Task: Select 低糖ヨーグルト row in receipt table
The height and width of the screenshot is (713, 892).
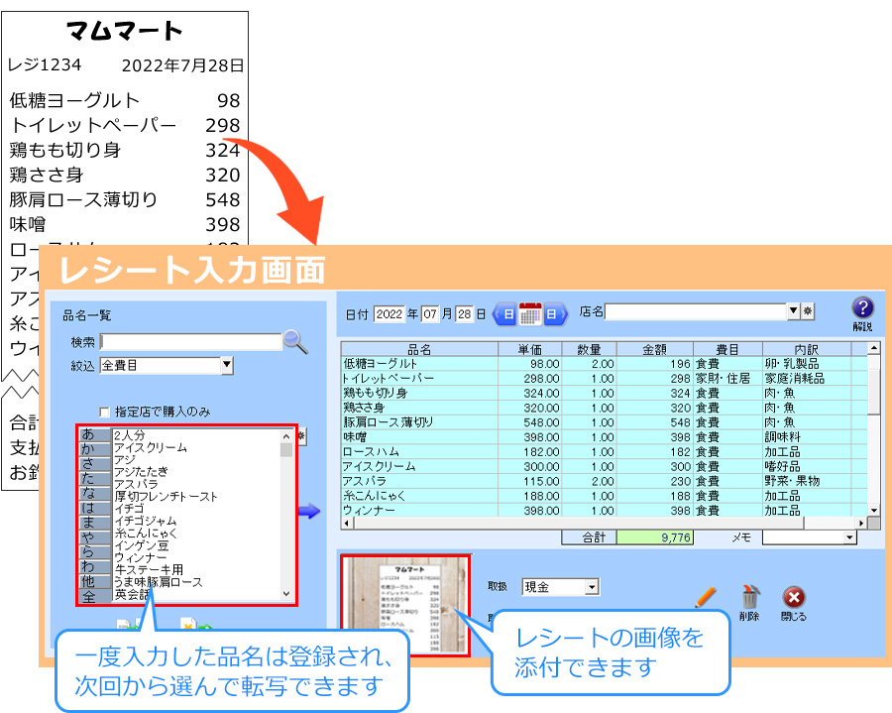Action: point(604,364)
